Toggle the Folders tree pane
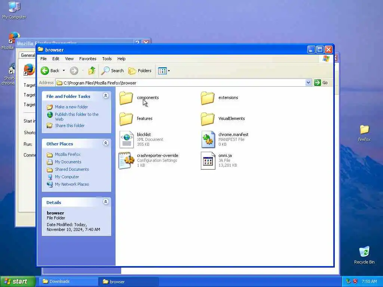 pos(140,71)
